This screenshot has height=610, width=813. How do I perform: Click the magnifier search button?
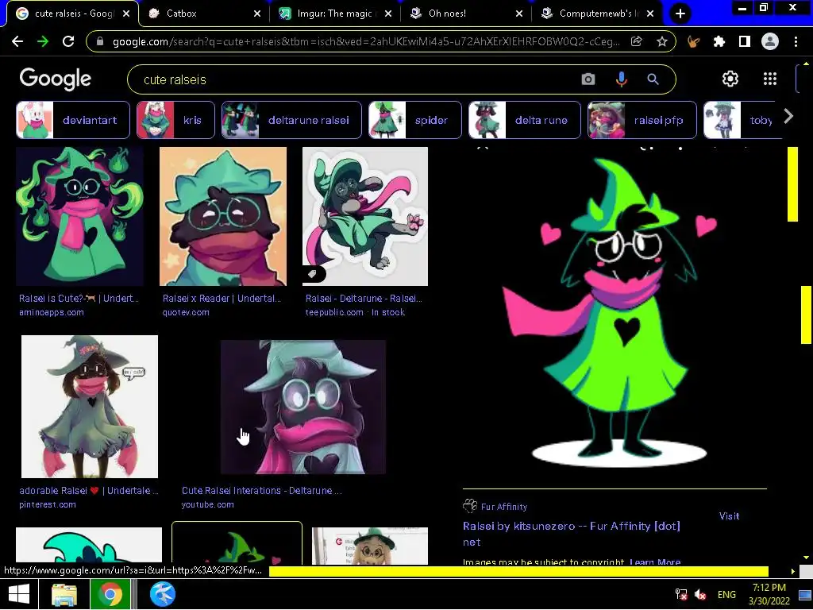[x=653, y=79]
